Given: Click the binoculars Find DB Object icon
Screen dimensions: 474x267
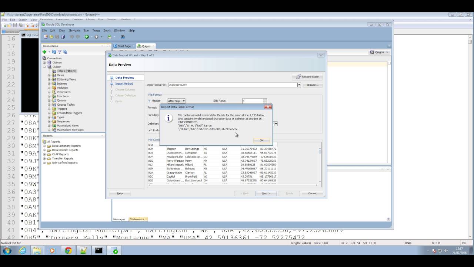Looking at the screenshot, I should (123, 37).
